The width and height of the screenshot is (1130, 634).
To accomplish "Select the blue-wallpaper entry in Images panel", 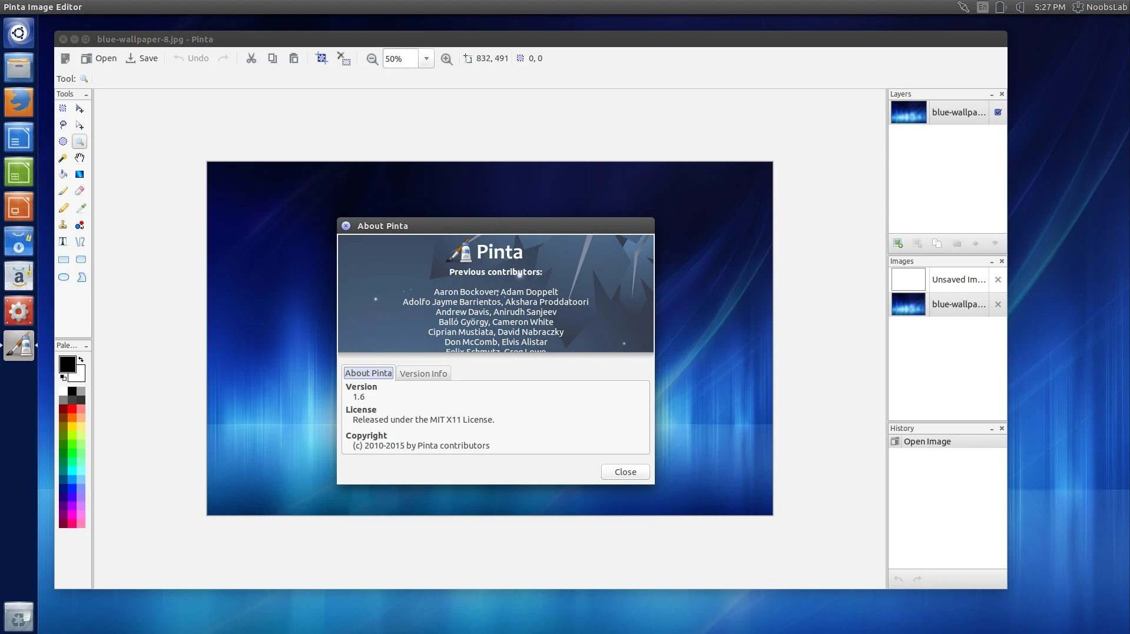I will [947, 304].
